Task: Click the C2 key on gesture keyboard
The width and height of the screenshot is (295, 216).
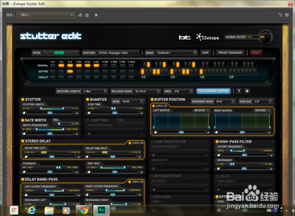Action: (143, 72)
